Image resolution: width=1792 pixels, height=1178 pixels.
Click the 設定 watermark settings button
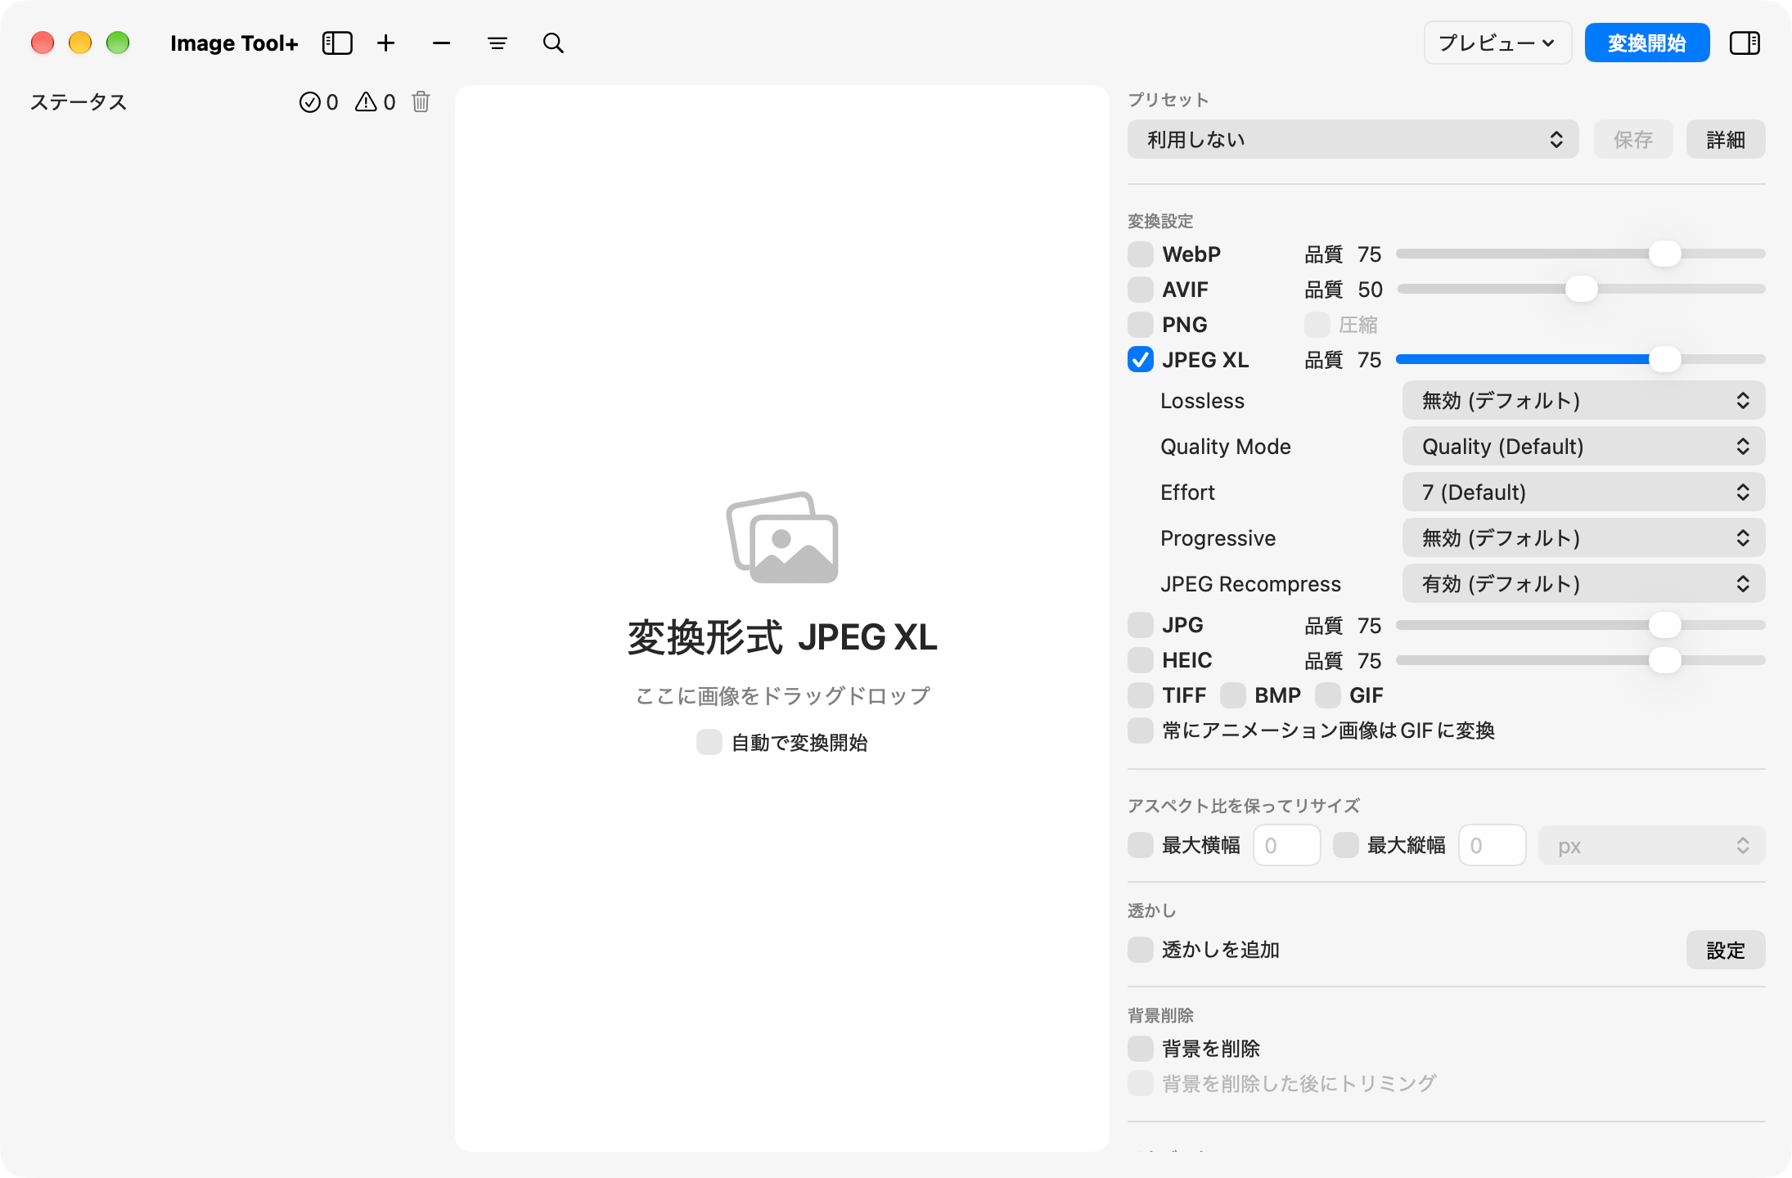tap(1726, 950)
